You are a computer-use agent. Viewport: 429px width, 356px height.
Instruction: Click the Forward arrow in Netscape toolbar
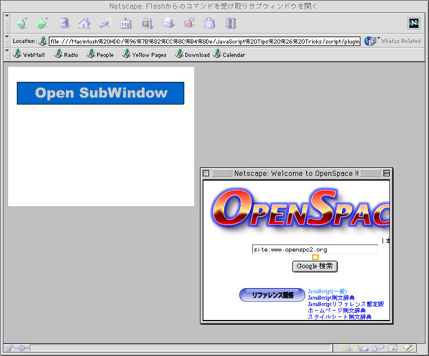[x=42, y=23]
